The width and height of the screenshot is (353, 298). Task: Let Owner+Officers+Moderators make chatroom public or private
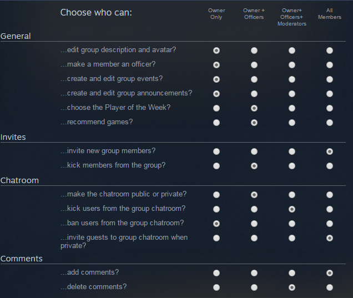pos(292,195)
